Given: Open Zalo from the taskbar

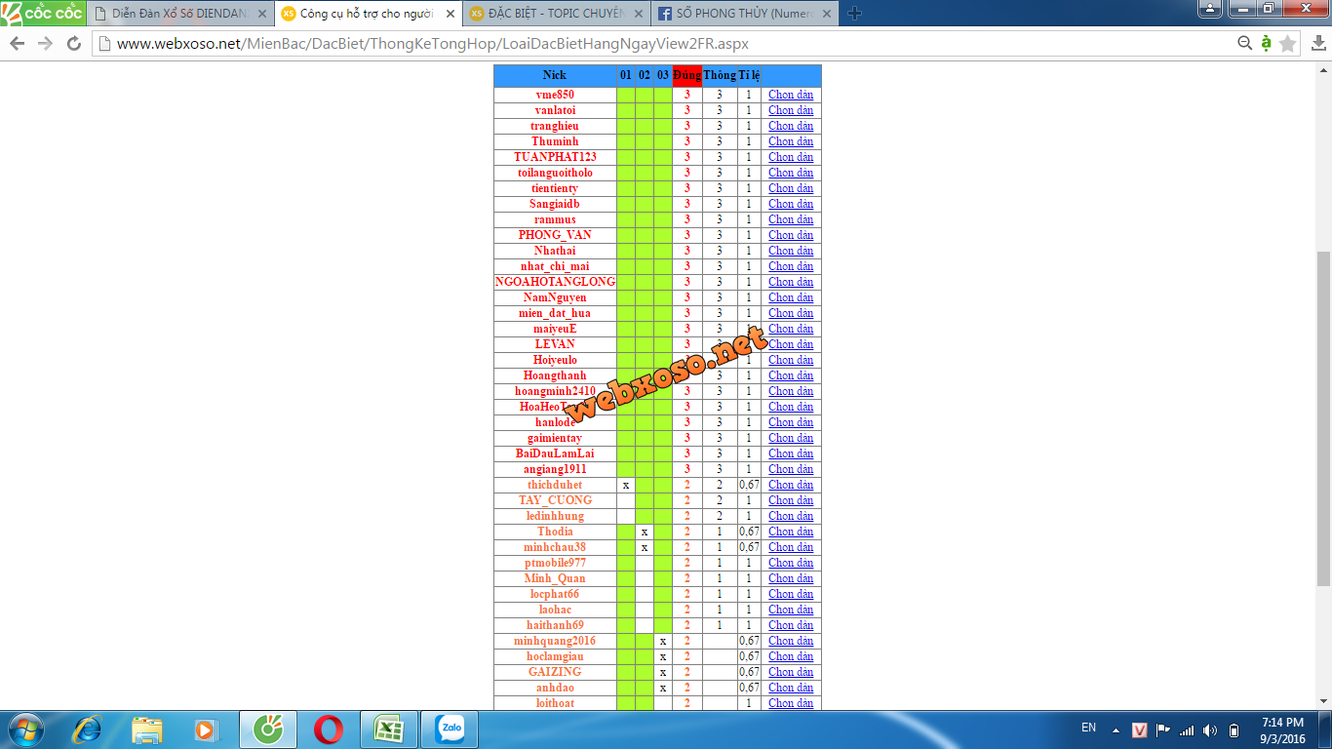Looking at the screenshot, I should (450, 729).
